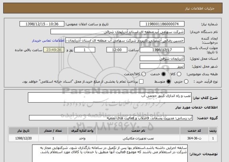The width and height of the screenshot is (229, 162).
Task: Click the service code cell ث-36-364
Action: (194, 138)
